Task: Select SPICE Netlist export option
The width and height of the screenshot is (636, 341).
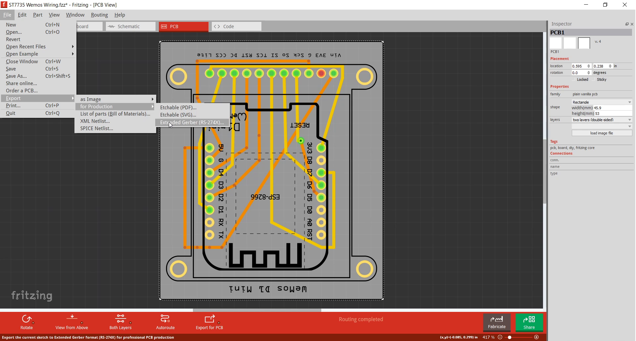Action: (115, 128)
